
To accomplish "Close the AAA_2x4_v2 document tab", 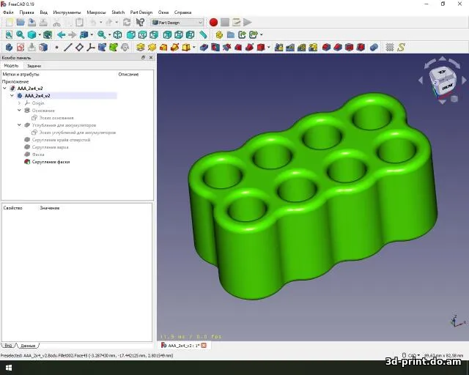I will pos(204,346).
